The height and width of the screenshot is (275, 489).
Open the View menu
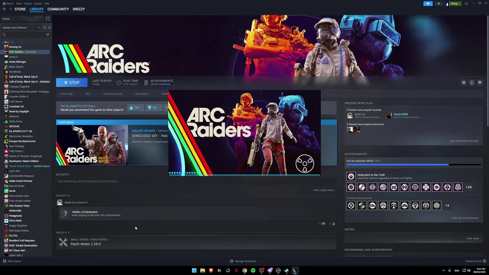18,3
